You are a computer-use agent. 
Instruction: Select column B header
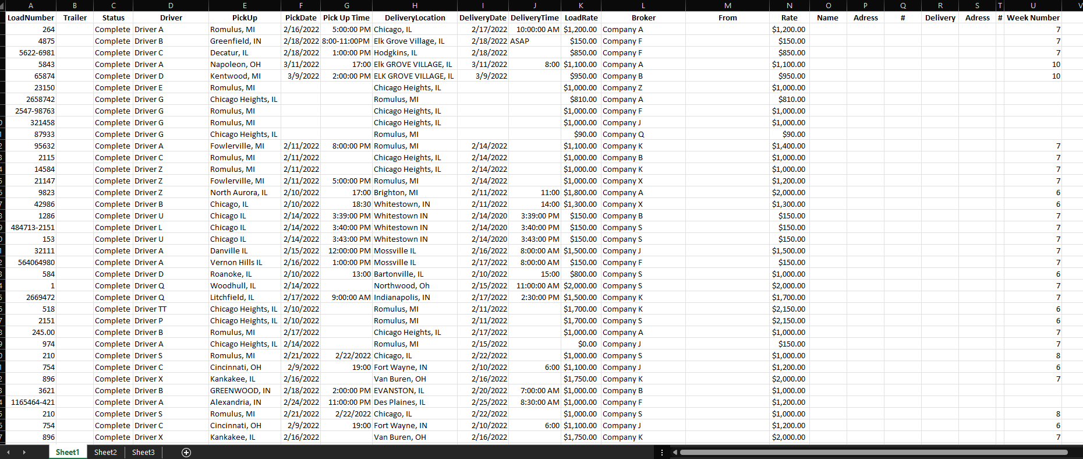[75, 5]
